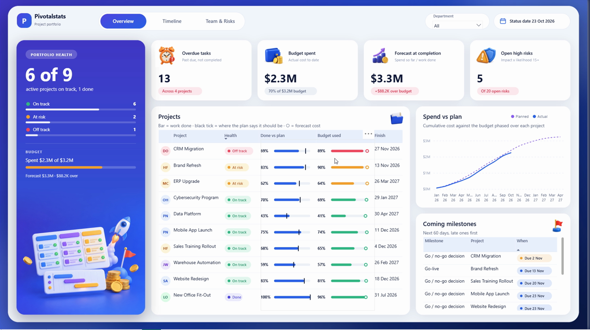Switch to the Overview tab
The image size is (590, 330).
tap(123, 21)
